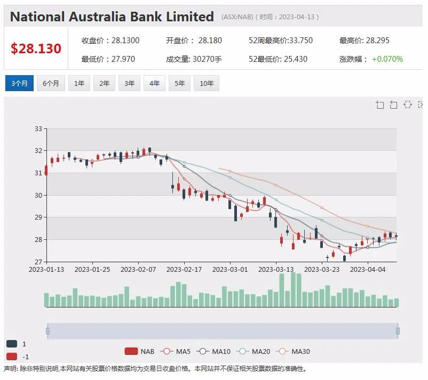
Task: Click the 33 y-axis price label
Action: (38, 128)
